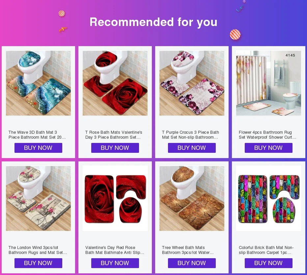Click BUY NOW under Colorful Brick Bath Mat

[x=269, y=263]
